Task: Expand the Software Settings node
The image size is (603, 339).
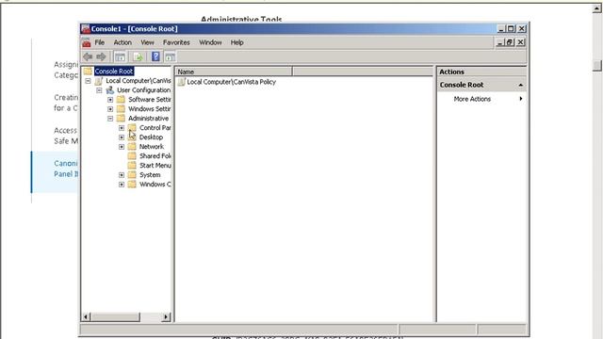Action: (110, 100)
